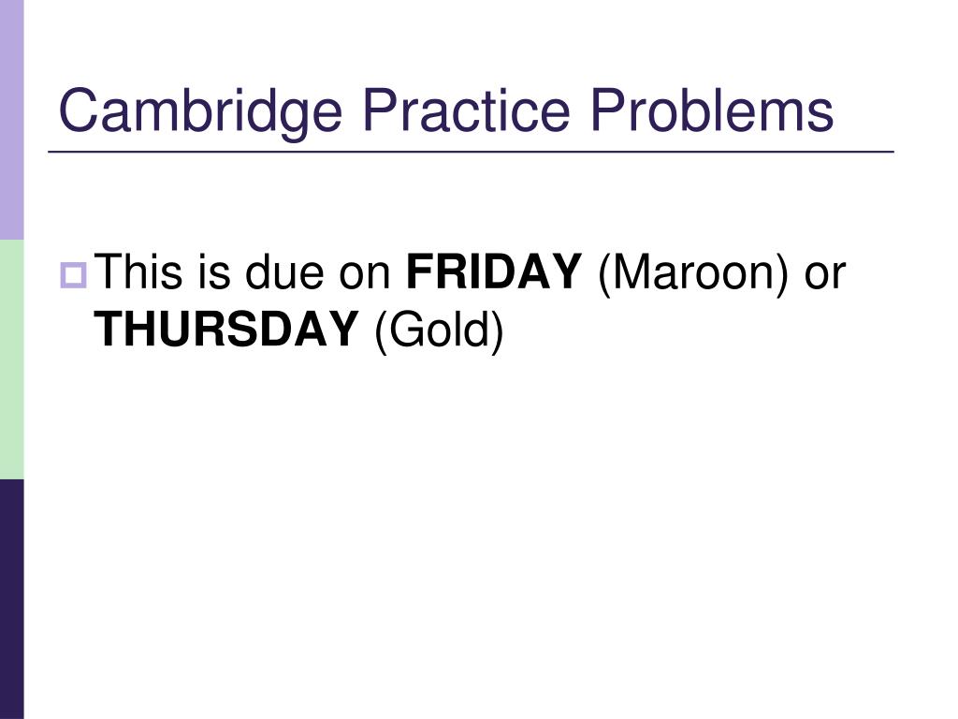The height and width of the screenshot is (719, 958).
Task: Click the word (Maroon) in body text
Action: click(x=693, y=273)
